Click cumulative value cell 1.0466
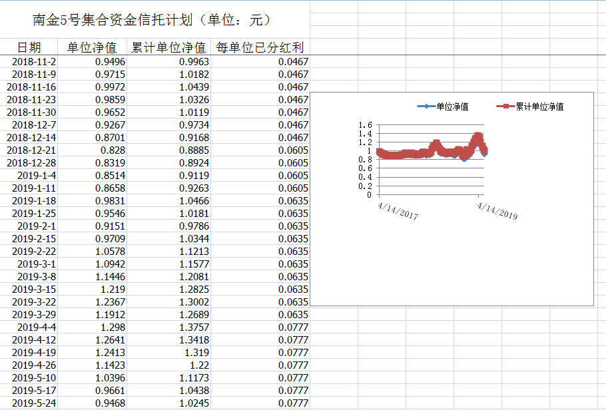Viewport: 606px width, 410px height. 169,201
